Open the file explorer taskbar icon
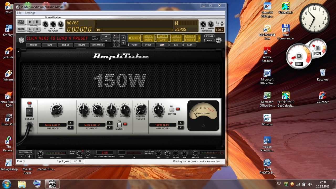336x189 pixels. (x=22, y=184)
